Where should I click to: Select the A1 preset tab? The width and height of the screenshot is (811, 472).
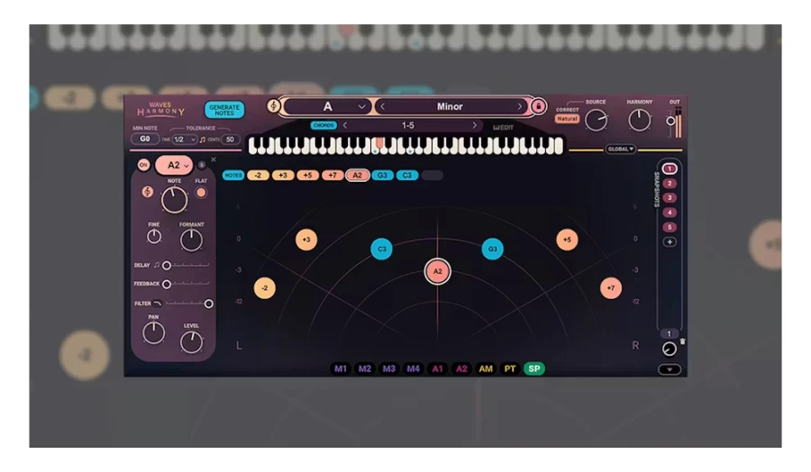pos(437,368)
